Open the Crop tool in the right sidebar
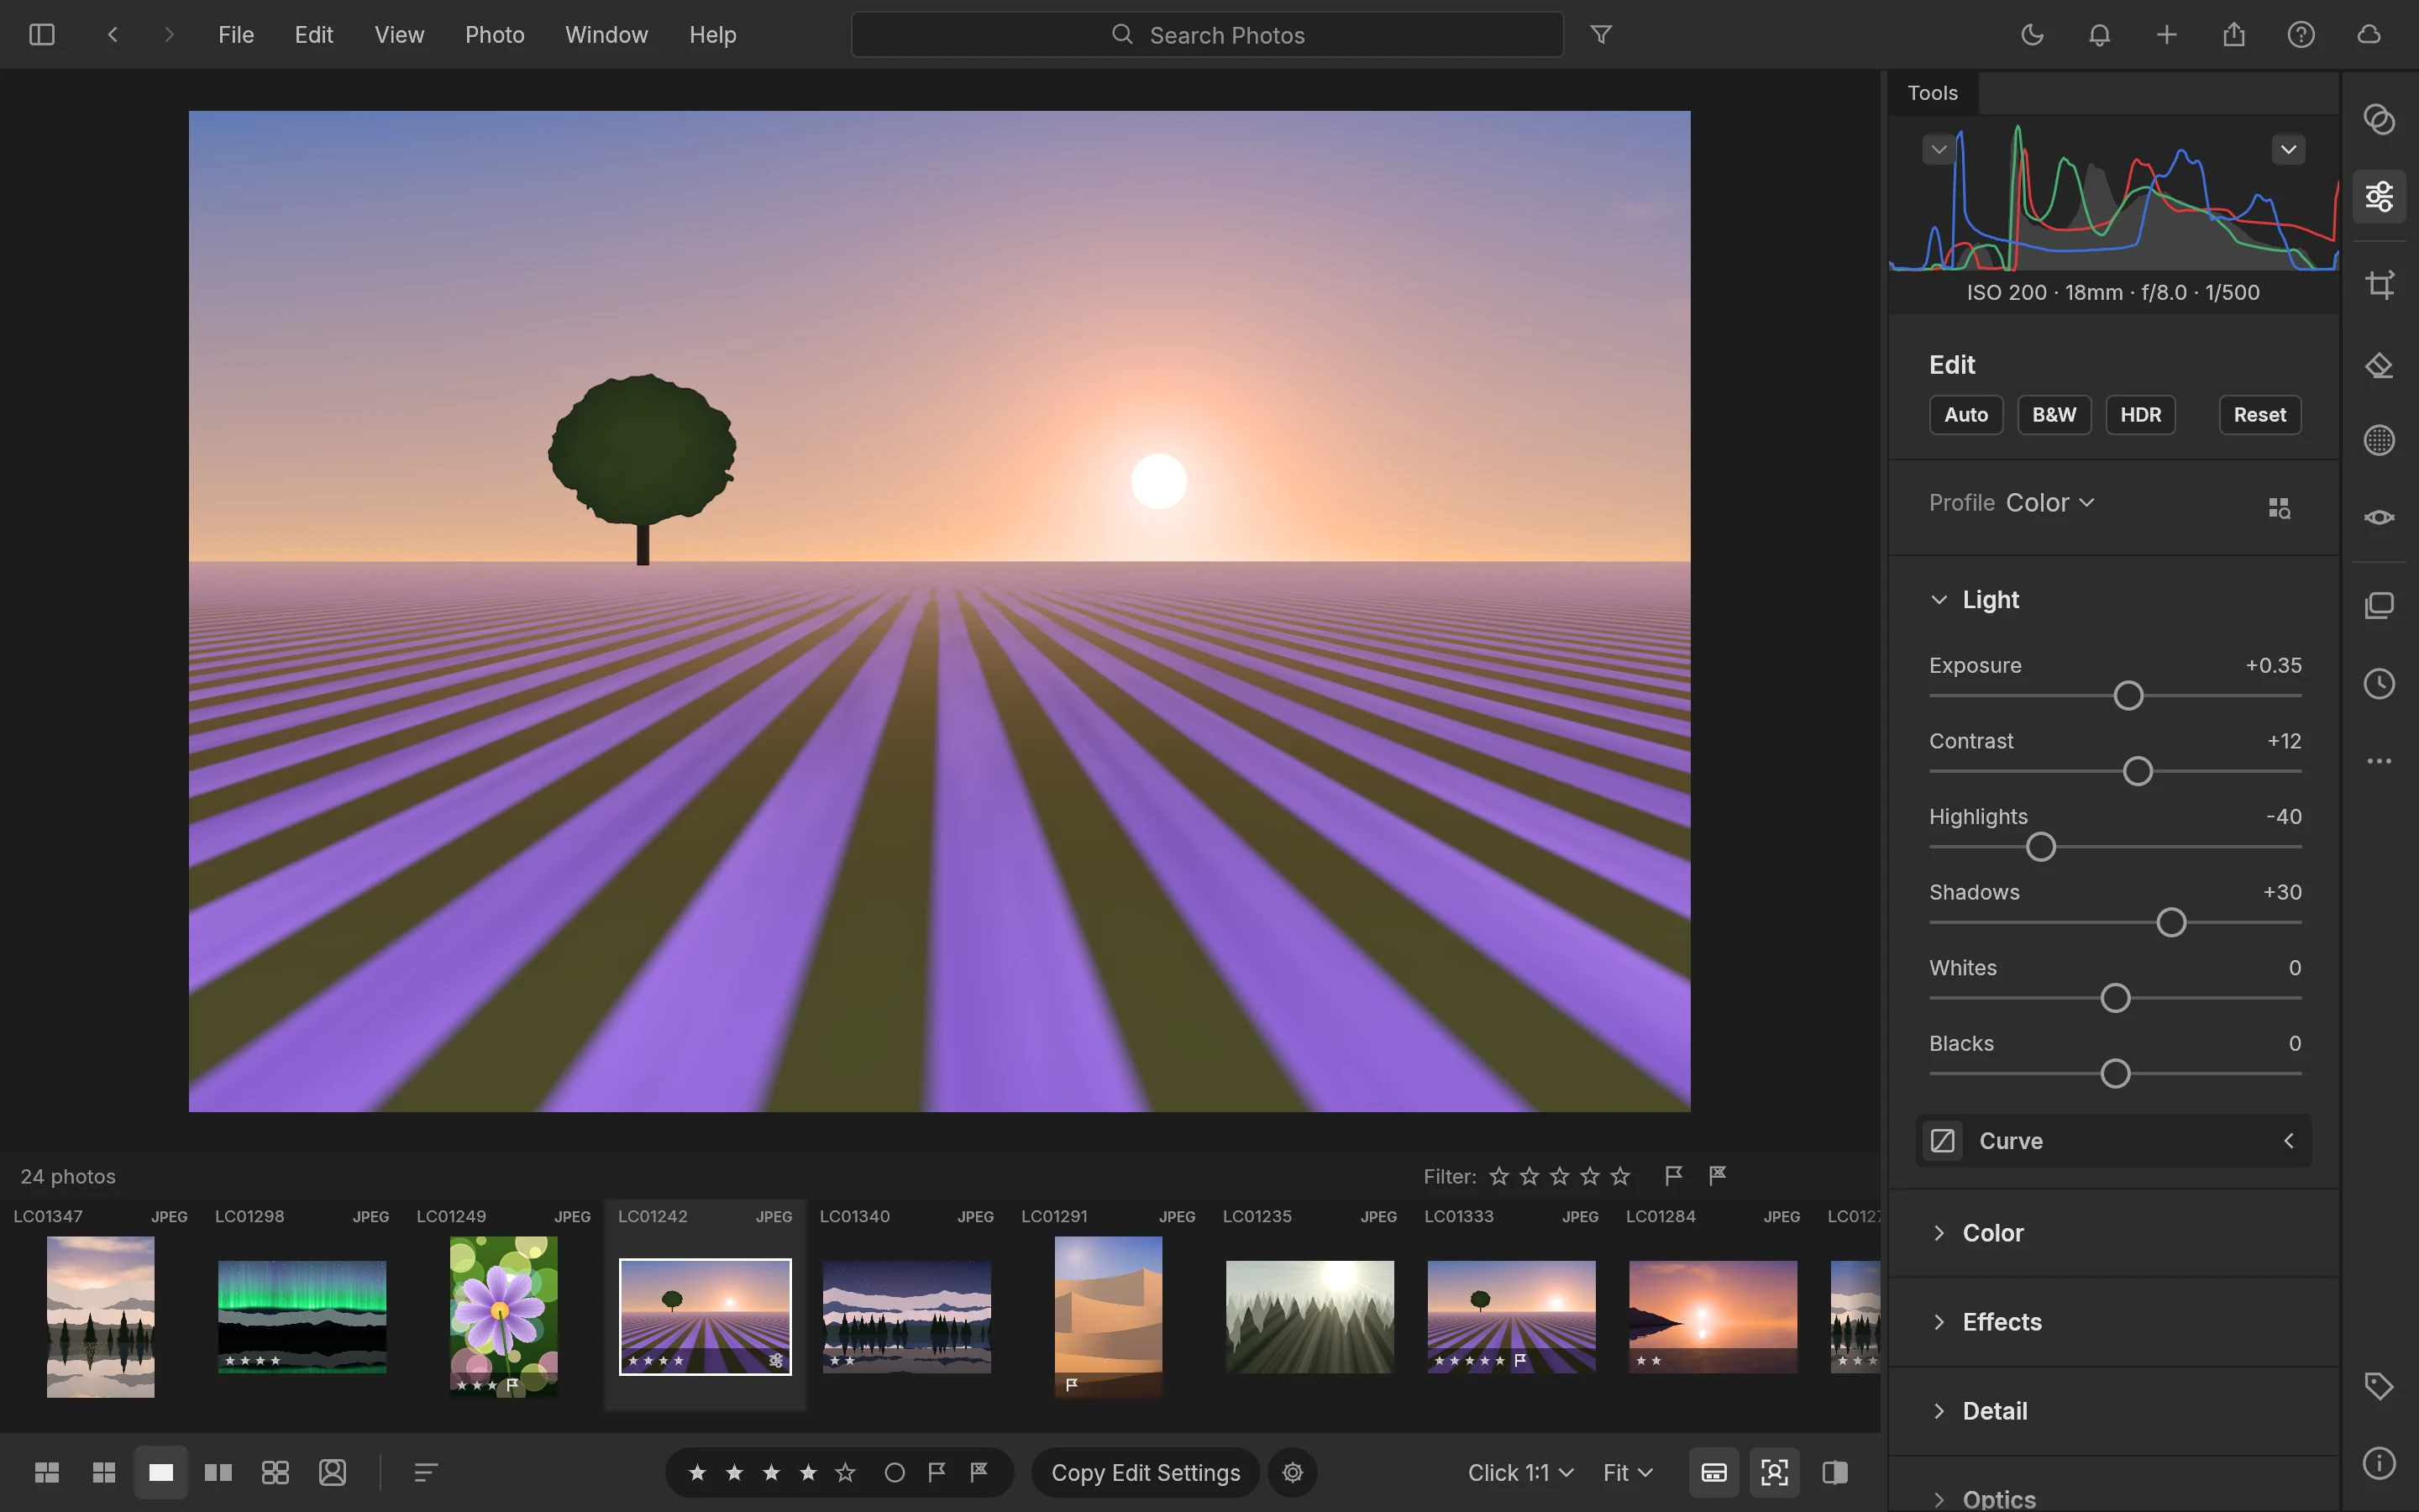 2379,284
